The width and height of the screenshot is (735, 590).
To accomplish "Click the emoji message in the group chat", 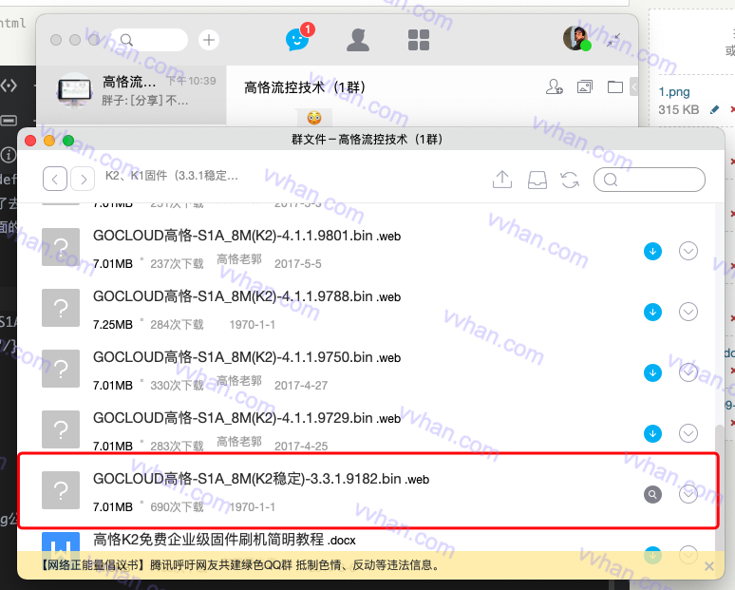I will (314, 117).
